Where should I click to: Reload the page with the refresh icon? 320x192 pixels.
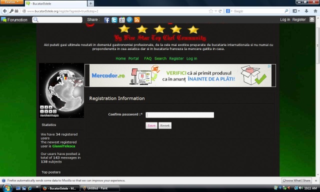click(220, 11)
